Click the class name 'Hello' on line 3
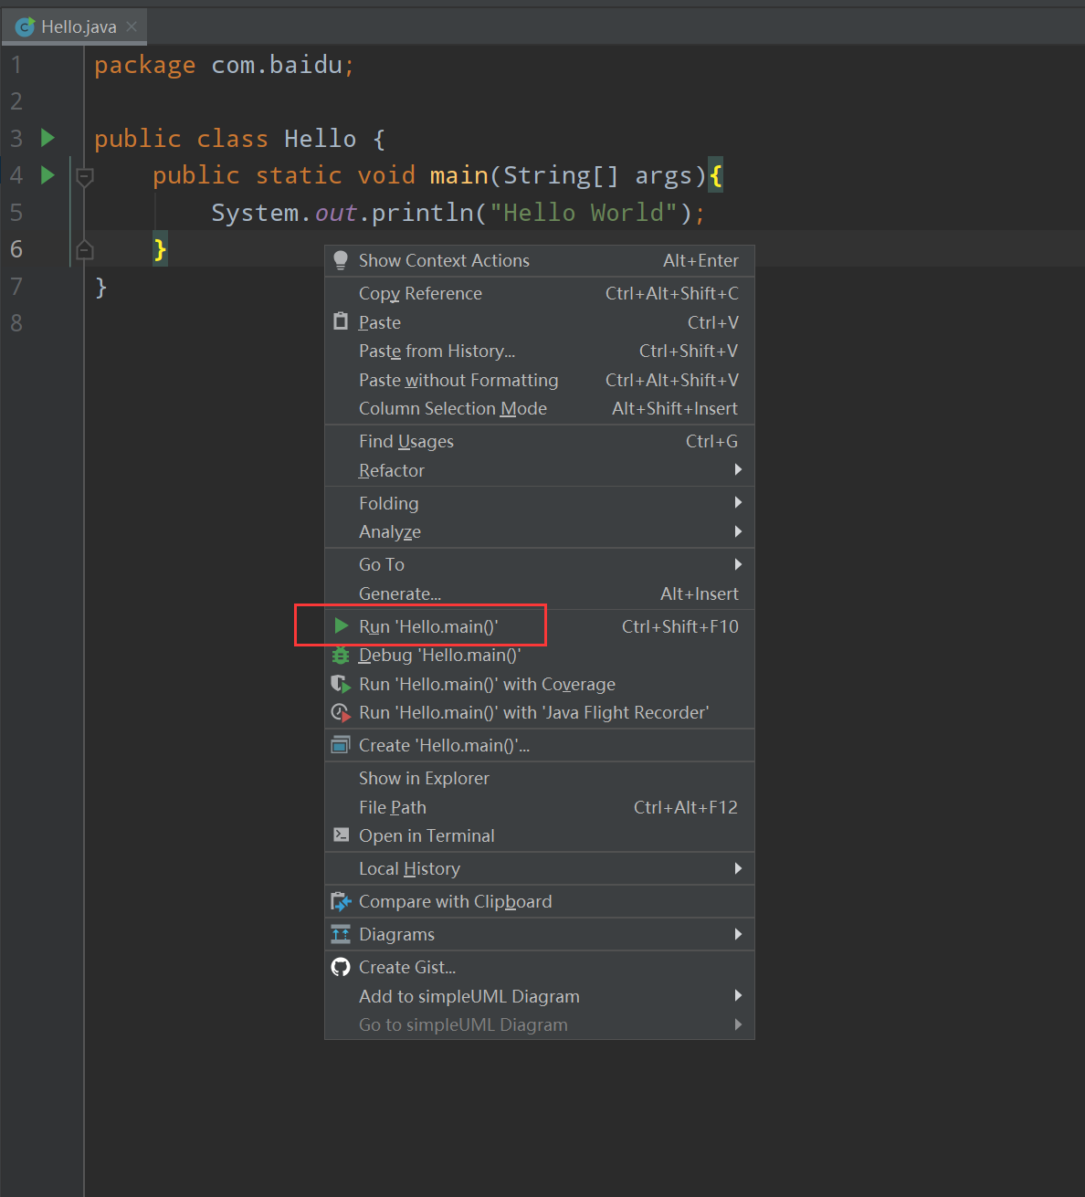The image size is (1085, 1197). pyautogui.click(x=320, y=138)
